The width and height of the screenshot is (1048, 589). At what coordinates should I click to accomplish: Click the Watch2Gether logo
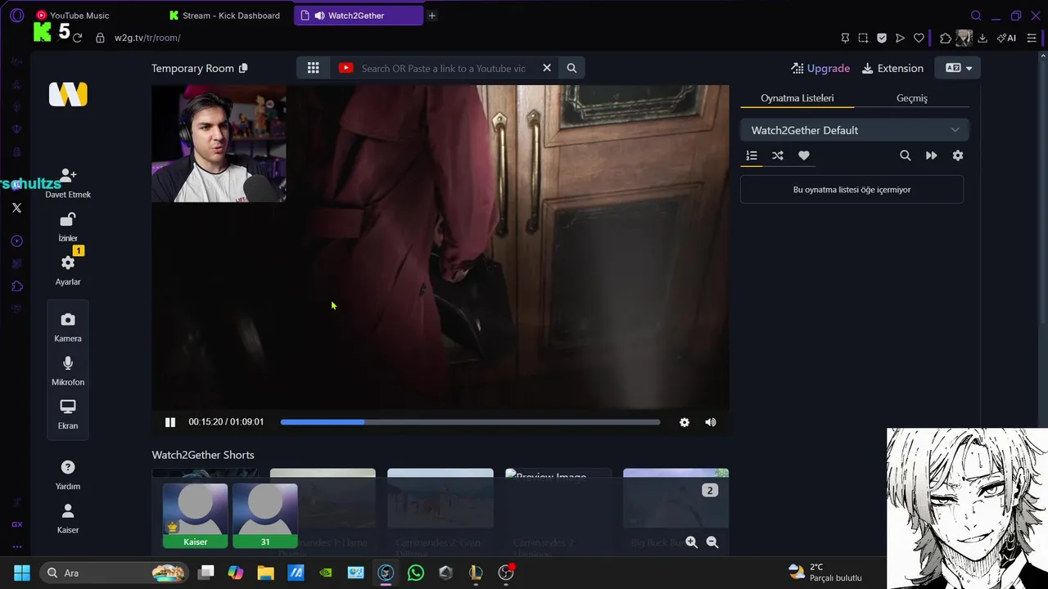(68, 95)
